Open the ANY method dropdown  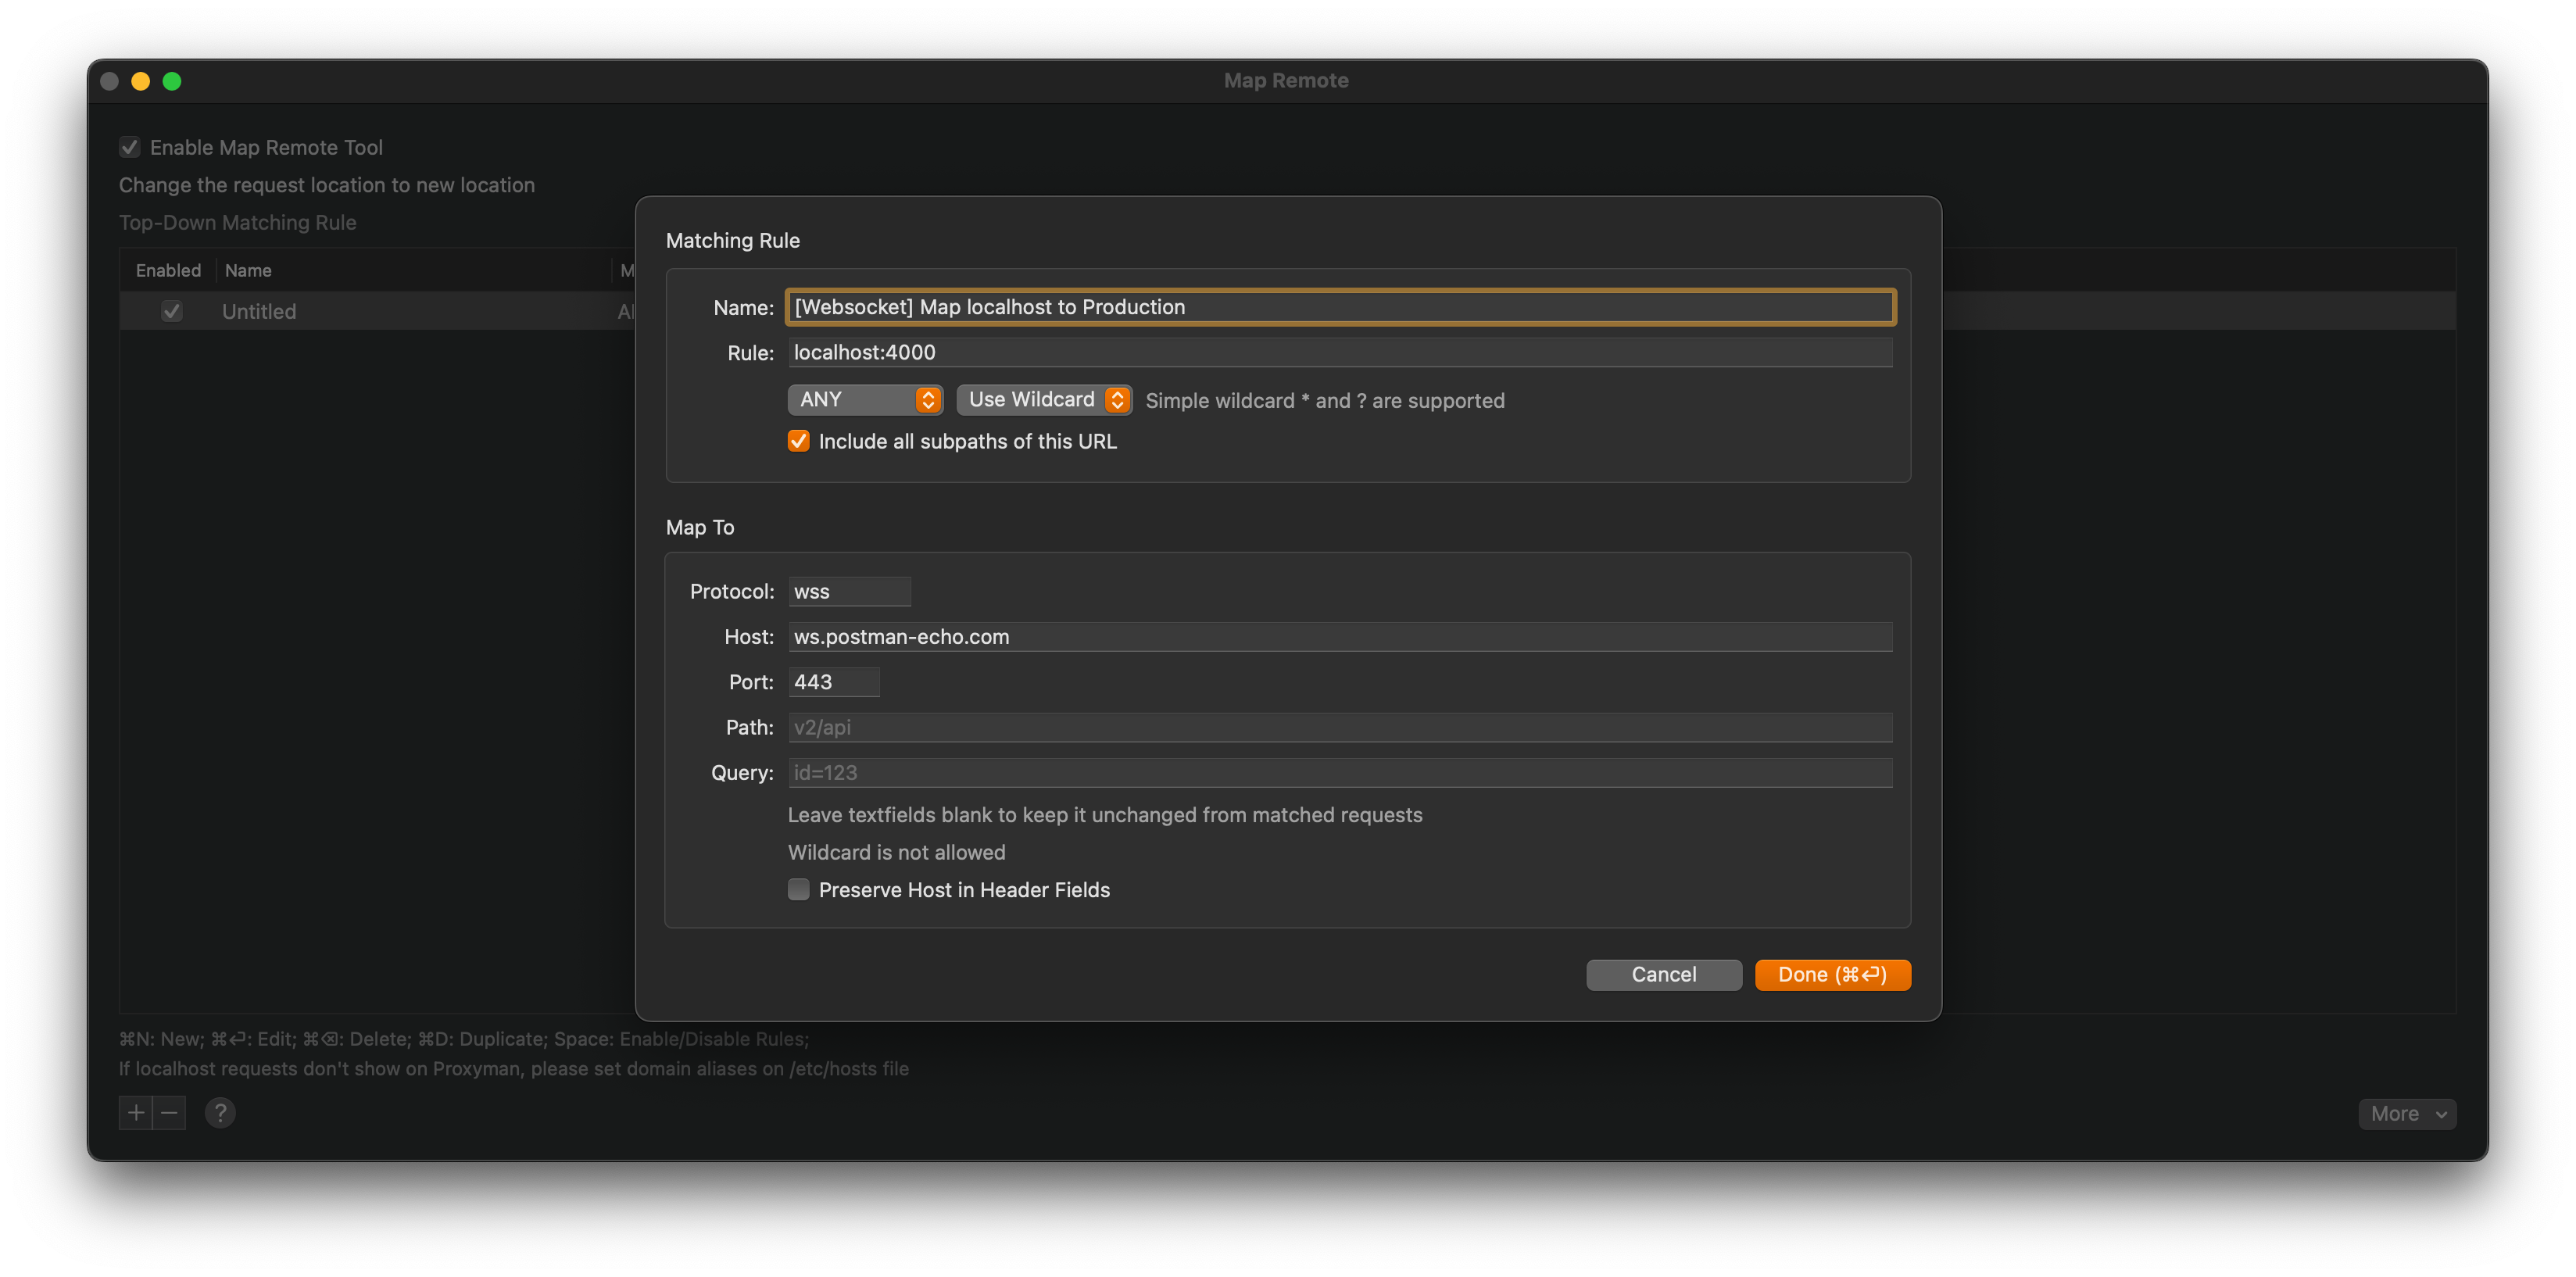click(x=865, y=399)
